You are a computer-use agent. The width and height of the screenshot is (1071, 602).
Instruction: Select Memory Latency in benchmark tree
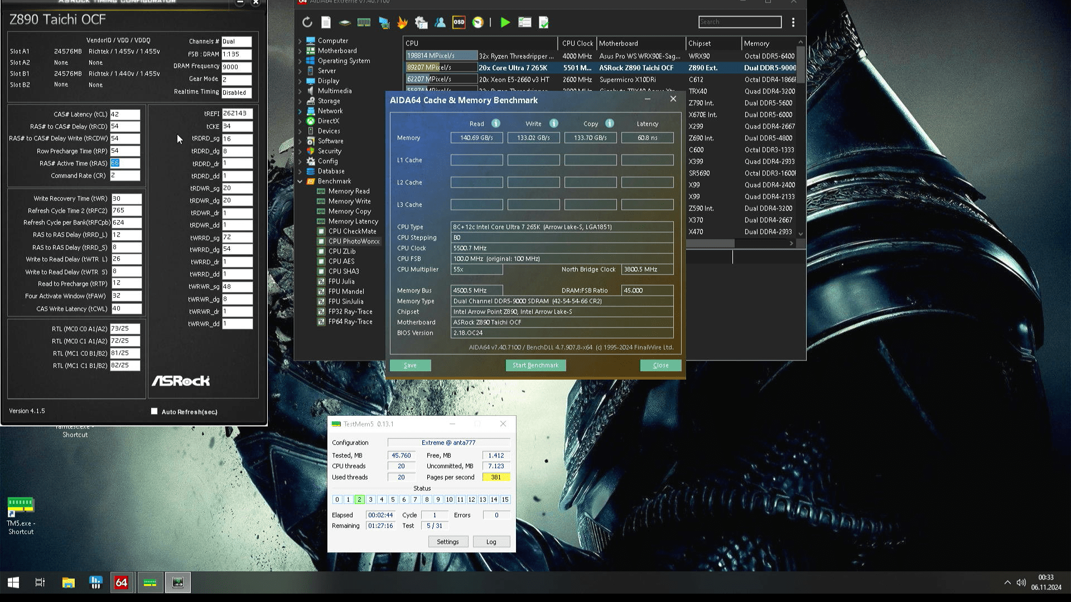pos(353,221)
